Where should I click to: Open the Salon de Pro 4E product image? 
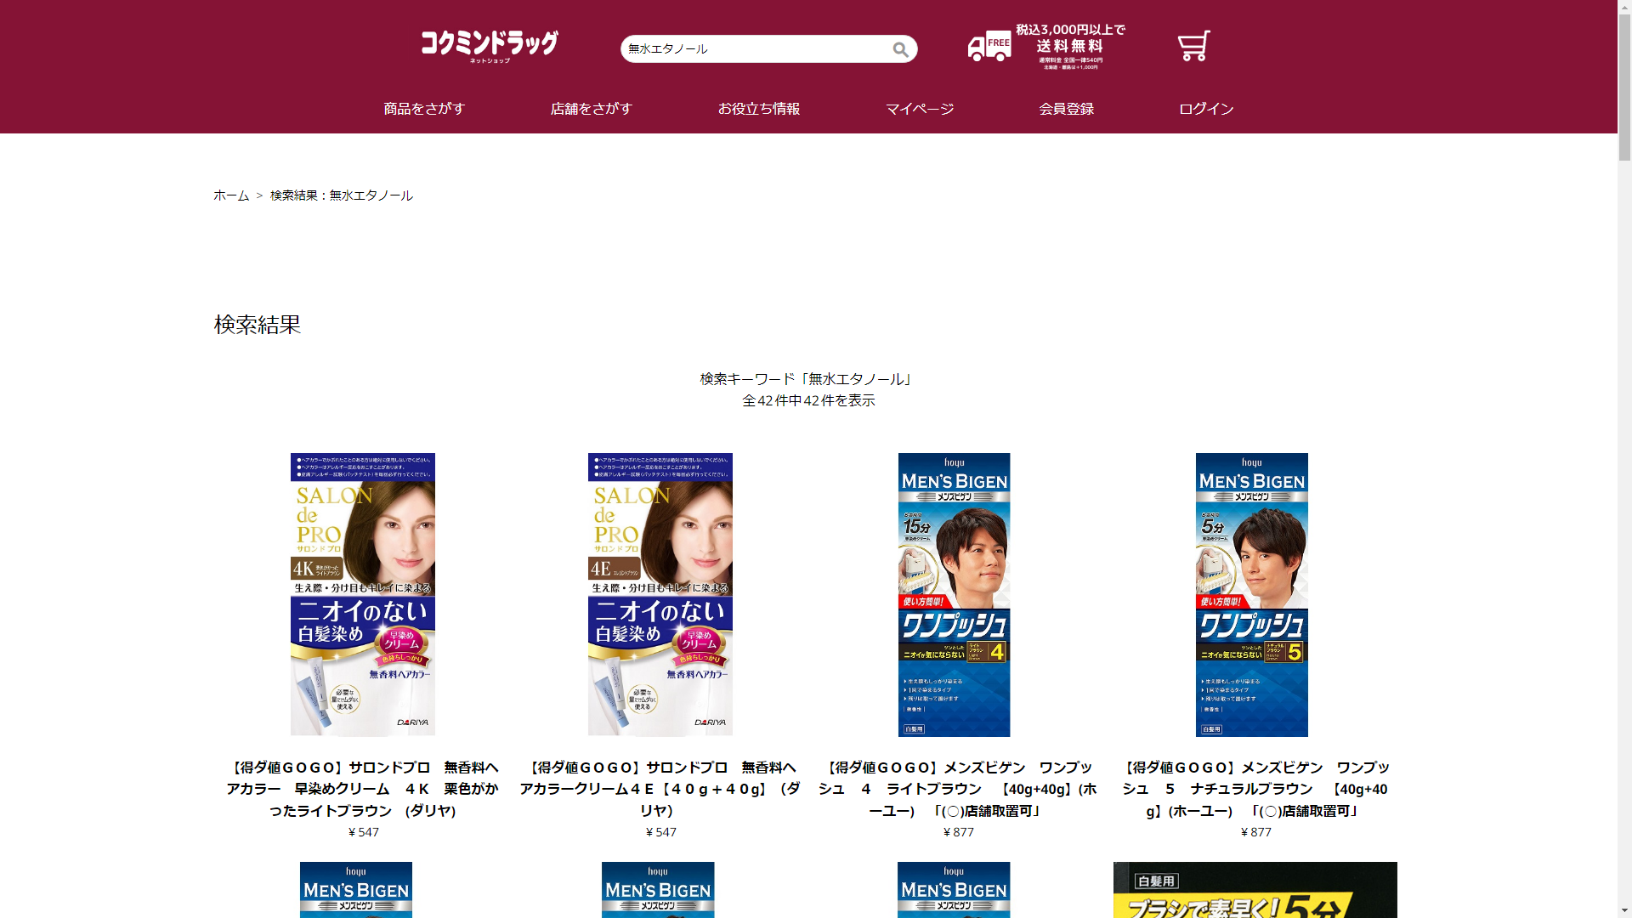click(660, 594)
